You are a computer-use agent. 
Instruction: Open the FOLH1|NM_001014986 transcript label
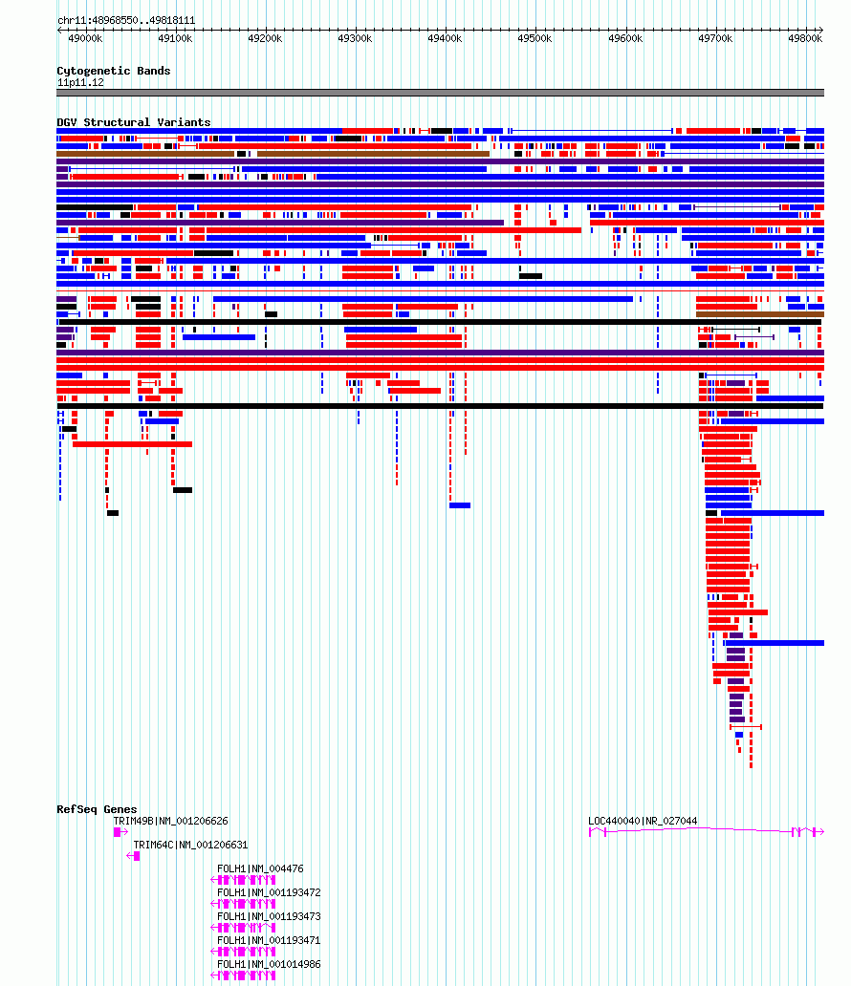coord(269,964)
